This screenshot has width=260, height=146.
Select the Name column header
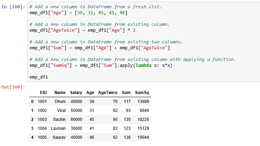(x=60, y=93)
